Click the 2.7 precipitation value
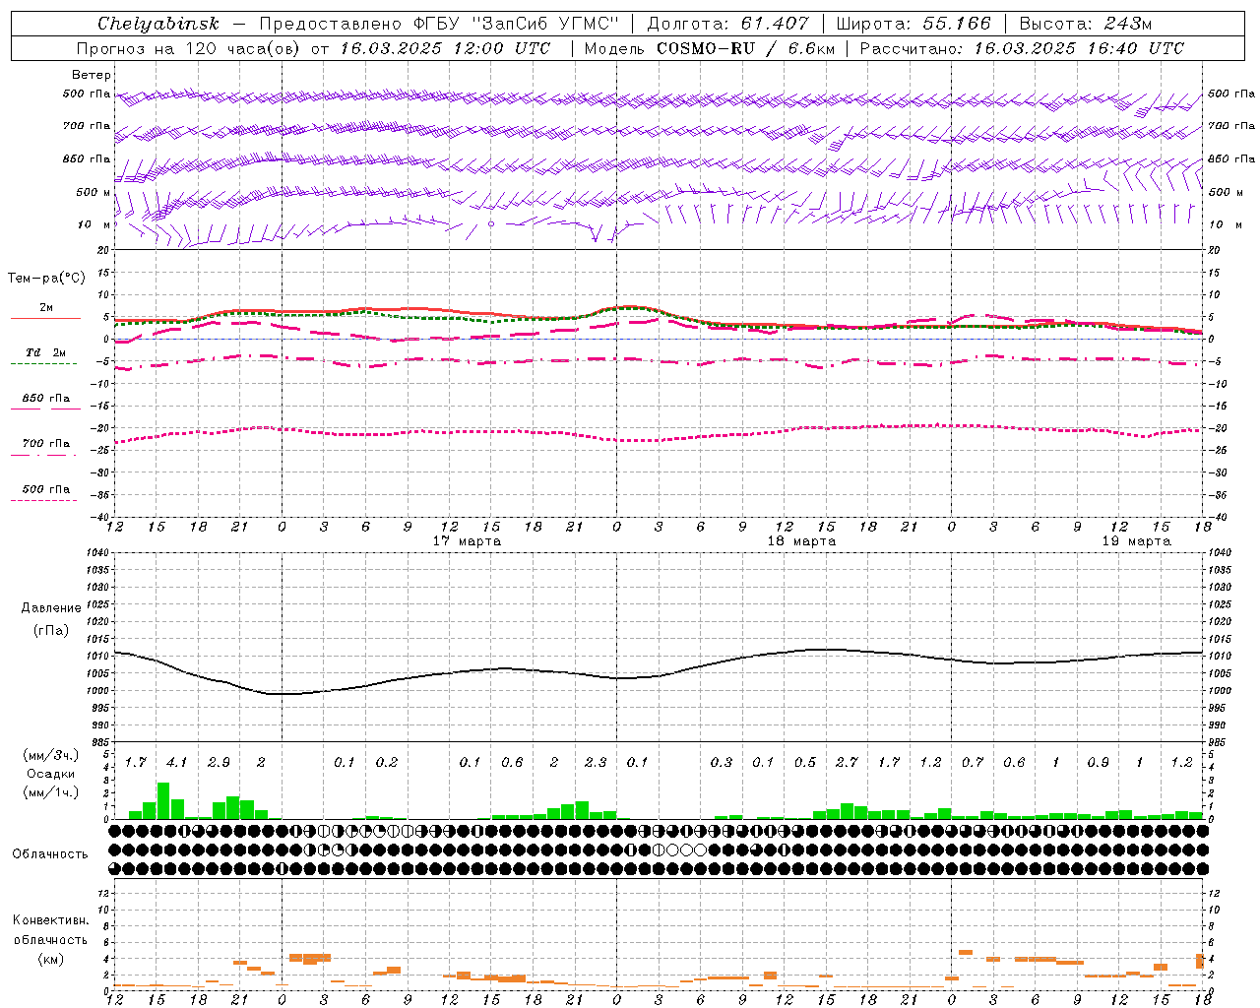The image size is (1260, 1008). coord(847,763)
